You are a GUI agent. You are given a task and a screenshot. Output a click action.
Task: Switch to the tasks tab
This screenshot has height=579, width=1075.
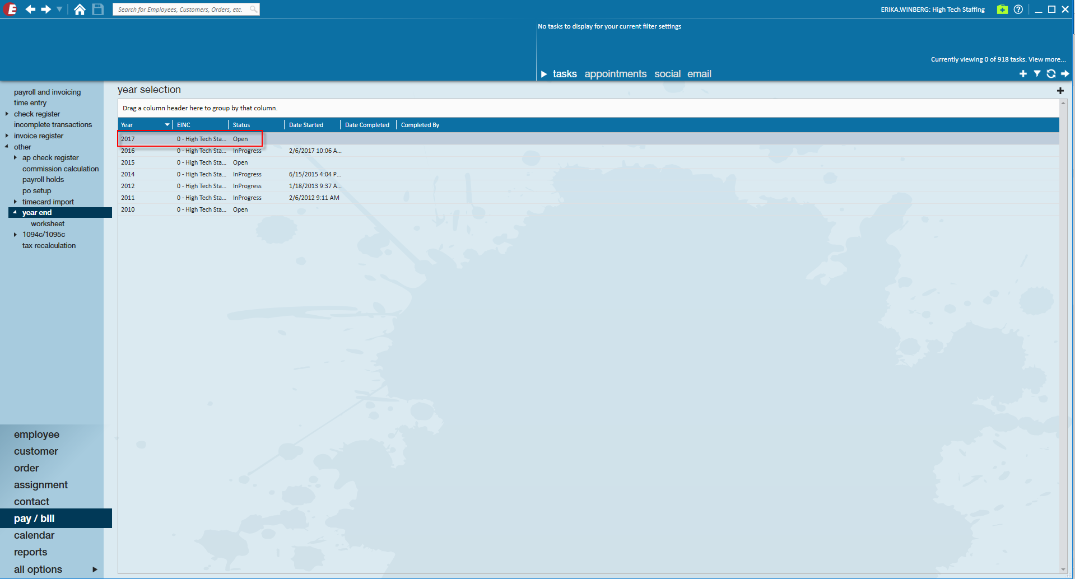point(565,74)
